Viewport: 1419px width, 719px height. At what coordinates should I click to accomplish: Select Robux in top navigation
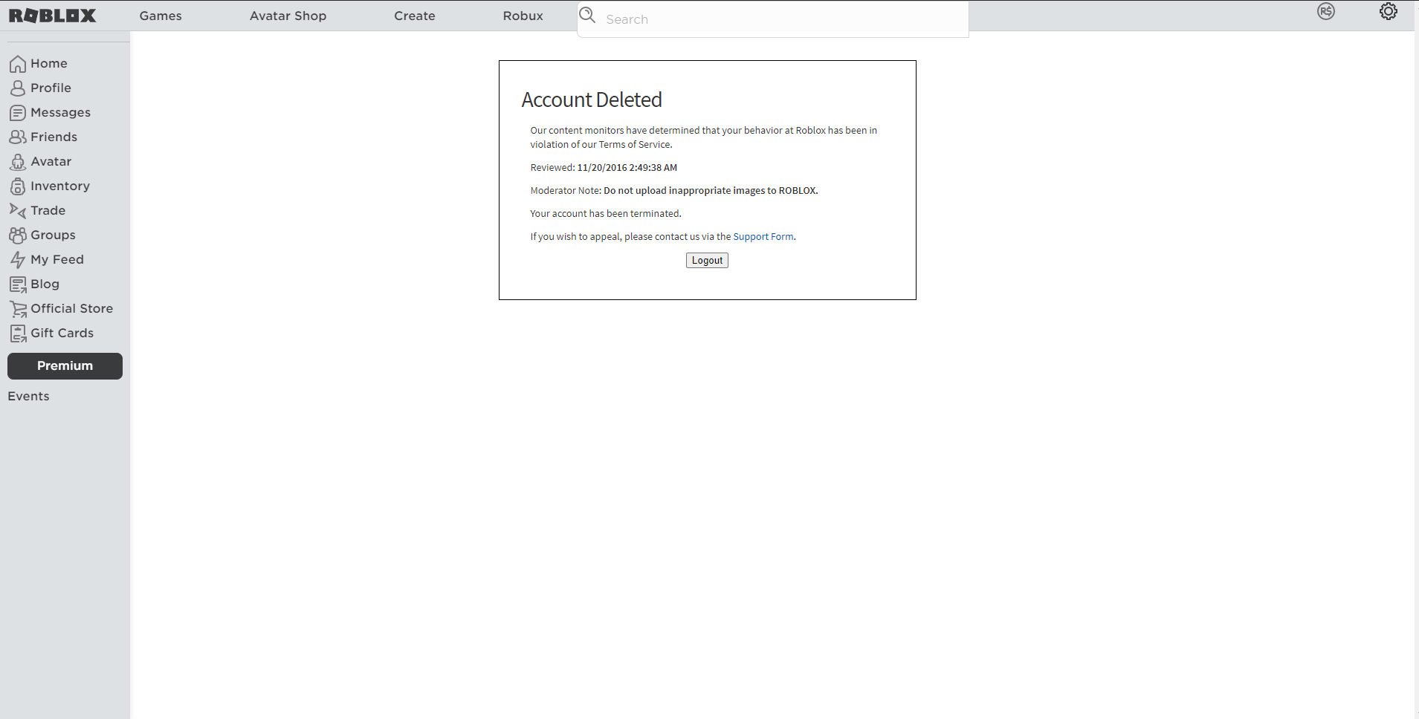coord(523,16)
